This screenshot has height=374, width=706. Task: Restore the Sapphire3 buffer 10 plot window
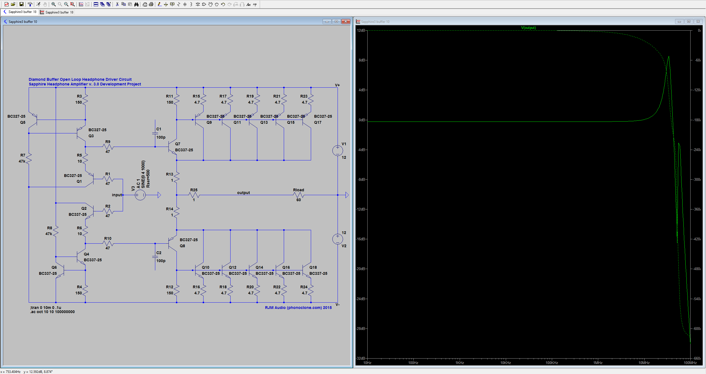[x=689, y=21]
